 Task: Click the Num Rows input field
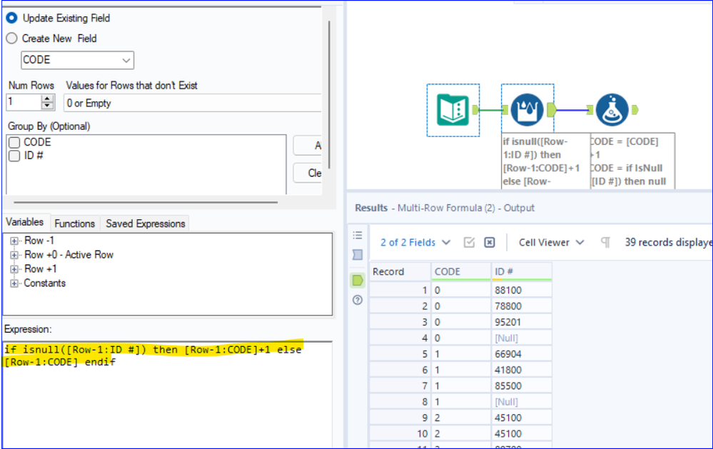23,102
